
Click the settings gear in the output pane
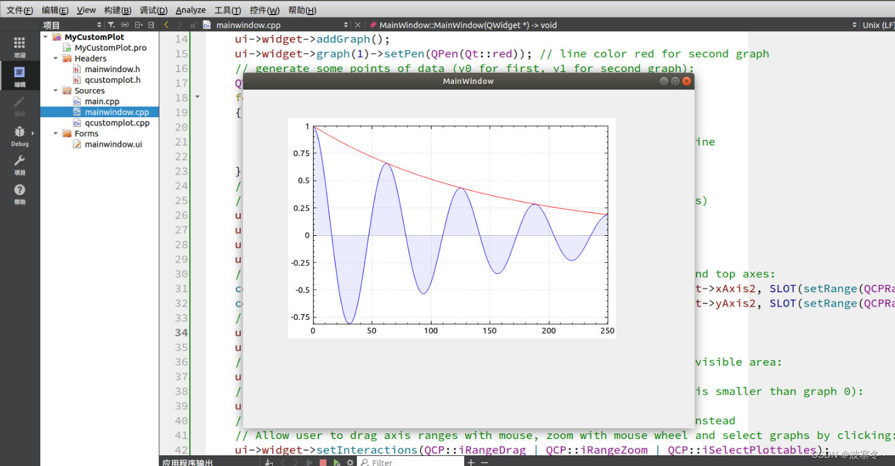point(350,462)
